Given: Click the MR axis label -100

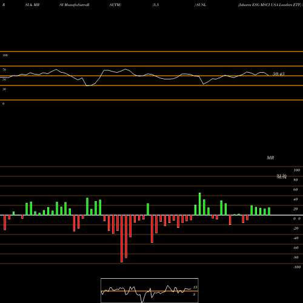Looking at the screenshot, I should (297, 267).
